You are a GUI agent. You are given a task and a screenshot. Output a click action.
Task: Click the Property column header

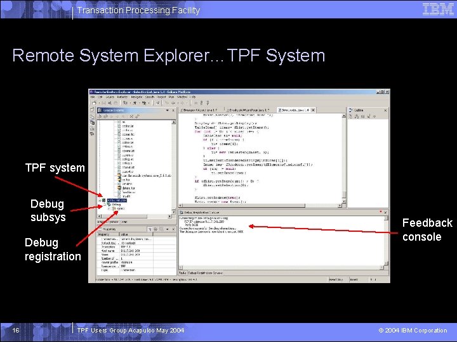coord(108,234)
